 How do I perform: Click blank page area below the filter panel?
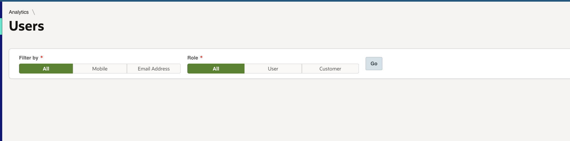(285, 110)
